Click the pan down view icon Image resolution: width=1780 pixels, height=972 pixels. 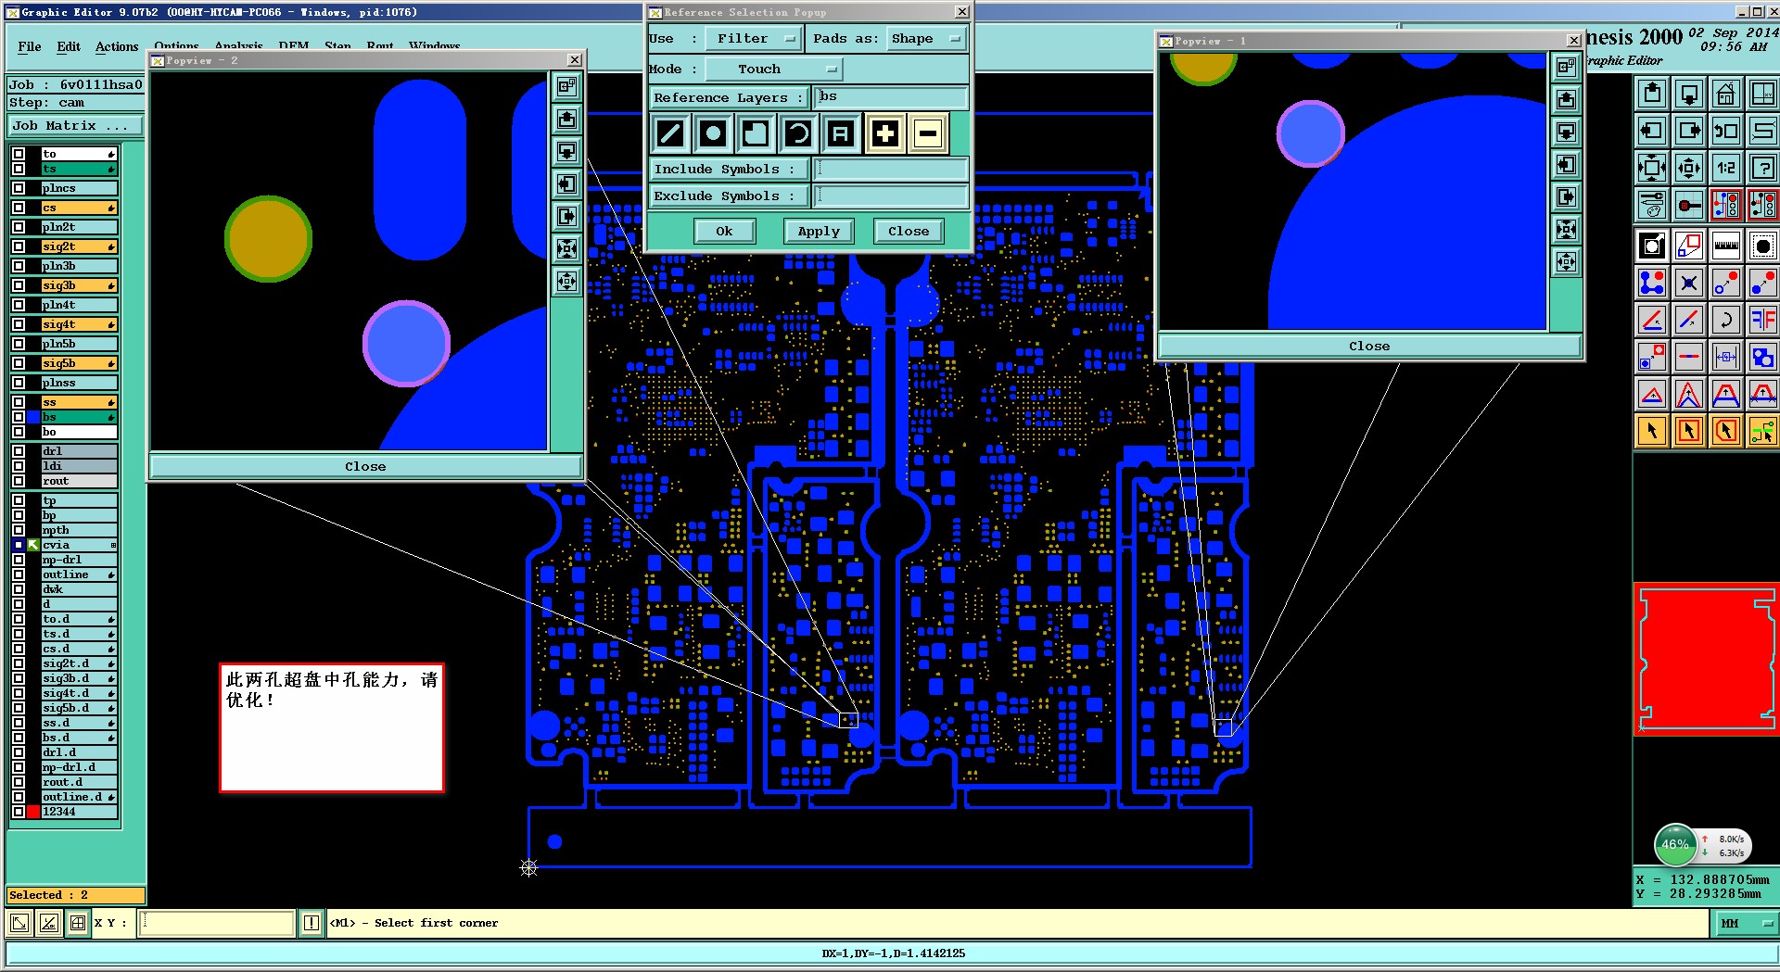(x=1689, y=94)
